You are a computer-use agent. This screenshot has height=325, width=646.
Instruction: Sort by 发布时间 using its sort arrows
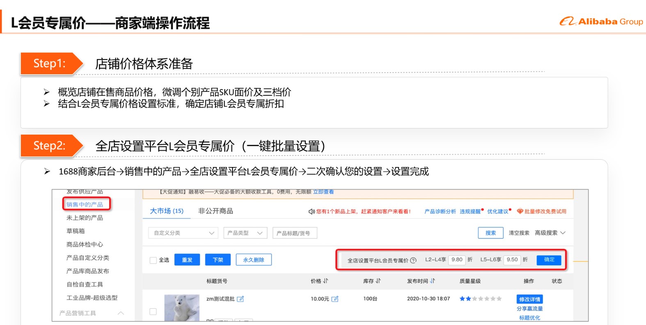coord(432,281)
